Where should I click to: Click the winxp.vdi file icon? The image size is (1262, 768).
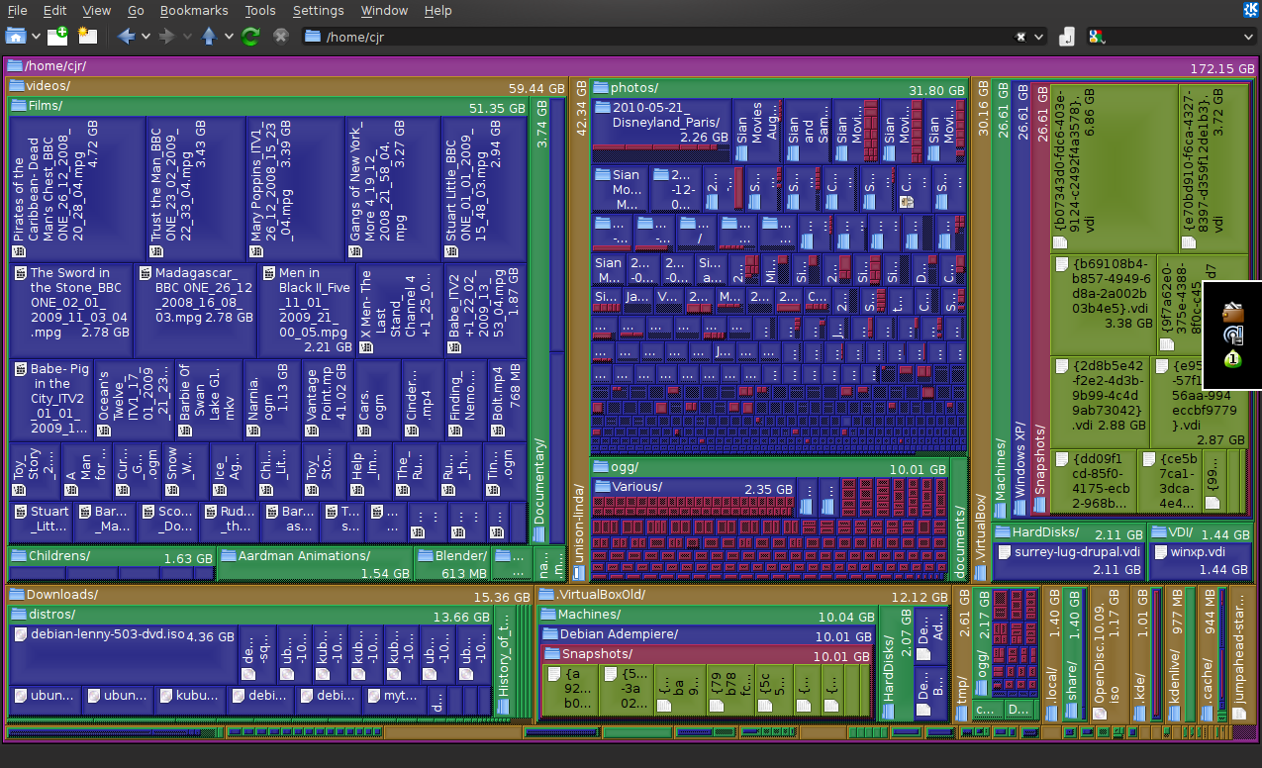[1161, 552]
